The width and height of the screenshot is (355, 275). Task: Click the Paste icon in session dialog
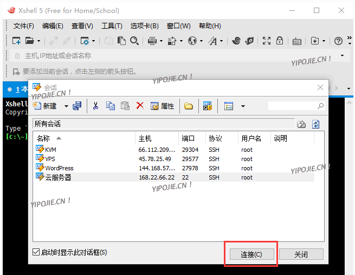coord(125,106)
